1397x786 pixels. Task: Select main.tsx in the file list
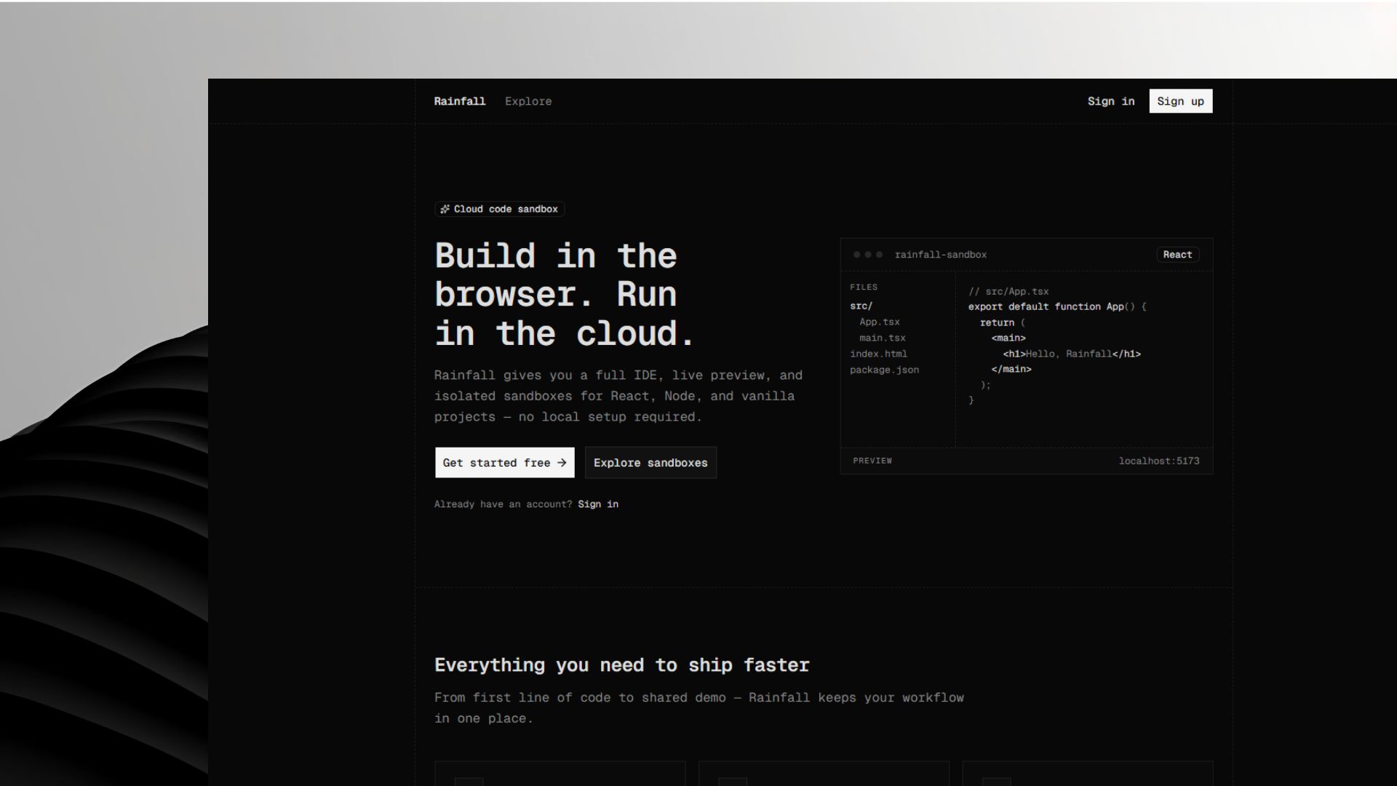pos(882,338)
